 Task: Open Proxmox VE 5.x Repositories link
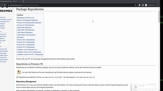click(26, 42)
